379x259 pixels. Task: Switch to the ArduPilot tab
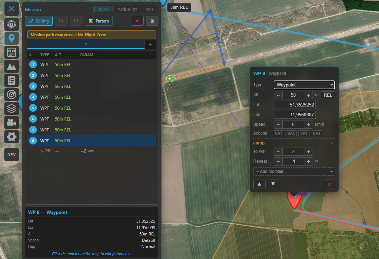[127, 9]
